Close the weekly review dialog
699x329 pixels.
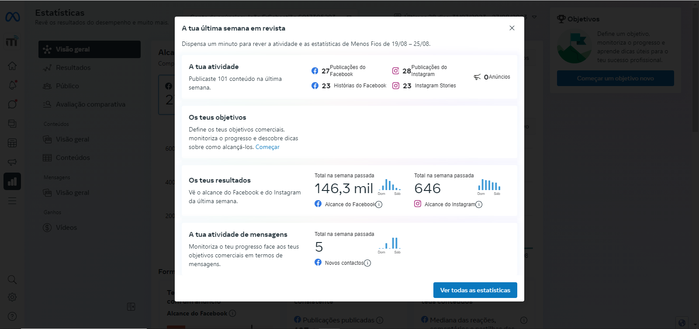[512, 28]
